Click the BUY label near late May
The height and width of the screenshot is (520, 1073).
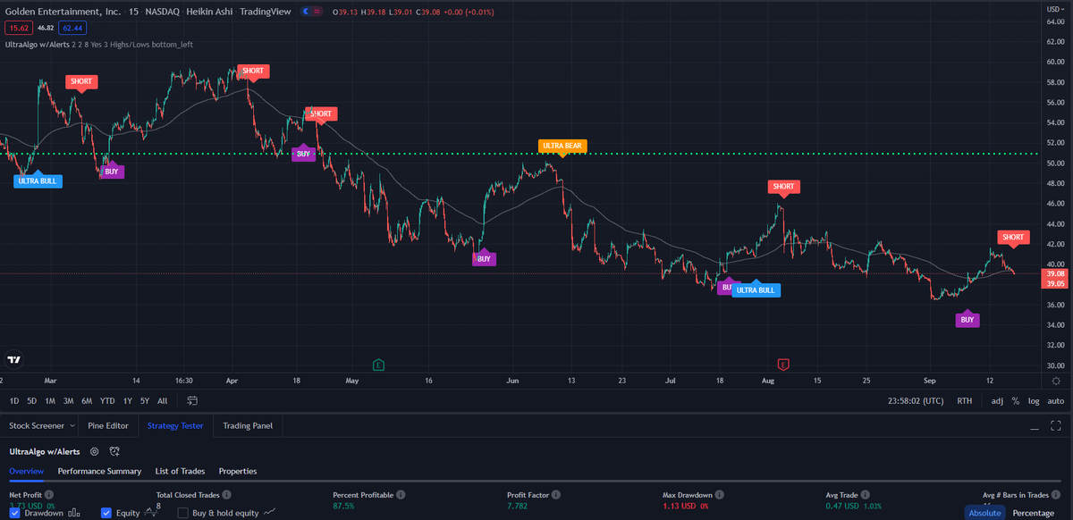tap(484, 258)
